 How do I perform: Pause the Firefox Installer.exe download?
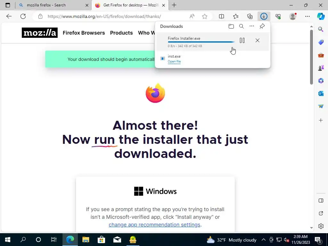point(242,40)
